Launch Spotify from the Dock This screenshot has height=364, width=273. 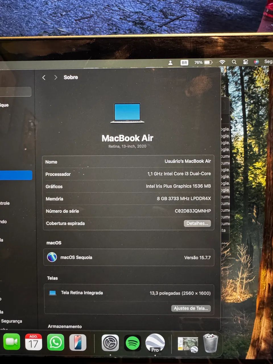pos(133,343)
